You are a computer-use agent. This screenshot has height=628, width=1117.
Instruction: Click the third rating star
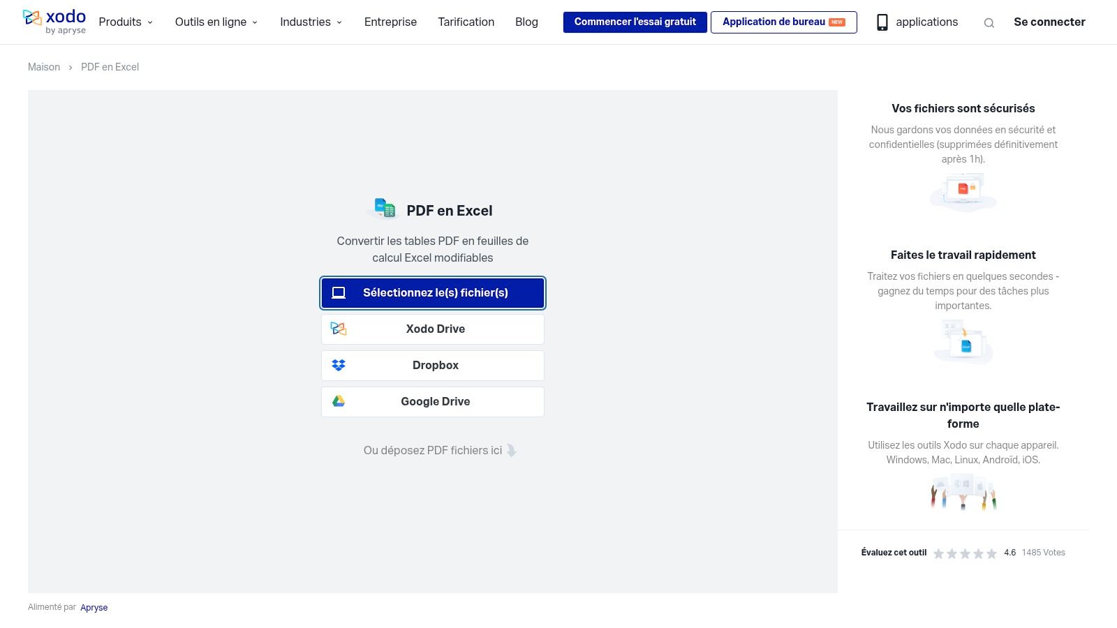(x=965, y=553)
